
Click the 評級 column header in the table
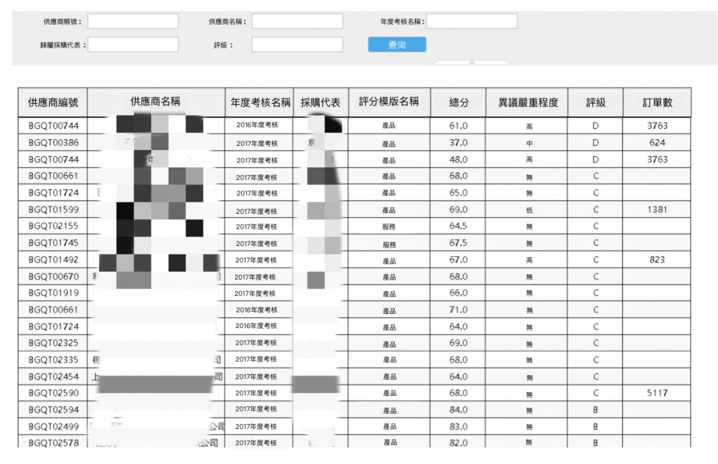(x=596, y=102)
